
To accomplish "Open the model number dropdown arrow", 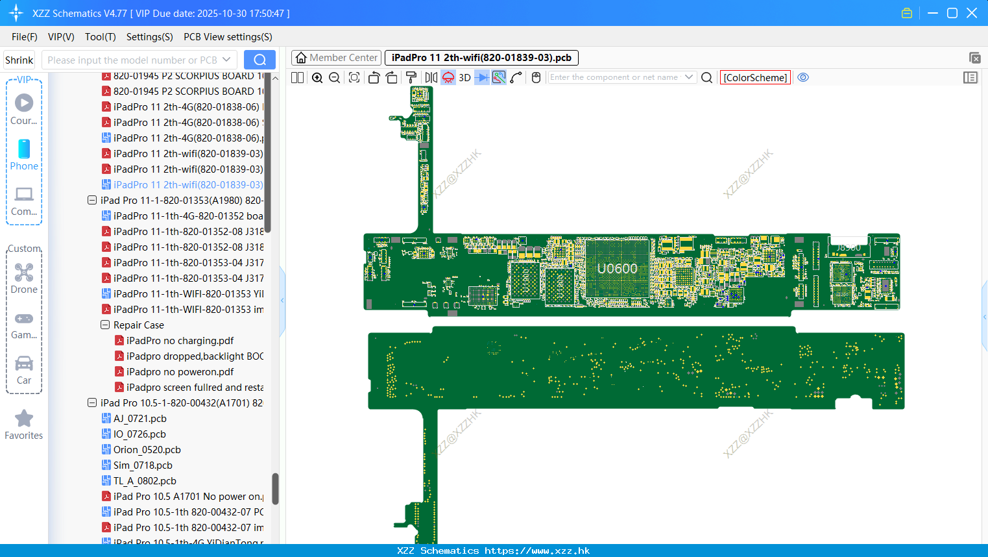I will 226,60.
